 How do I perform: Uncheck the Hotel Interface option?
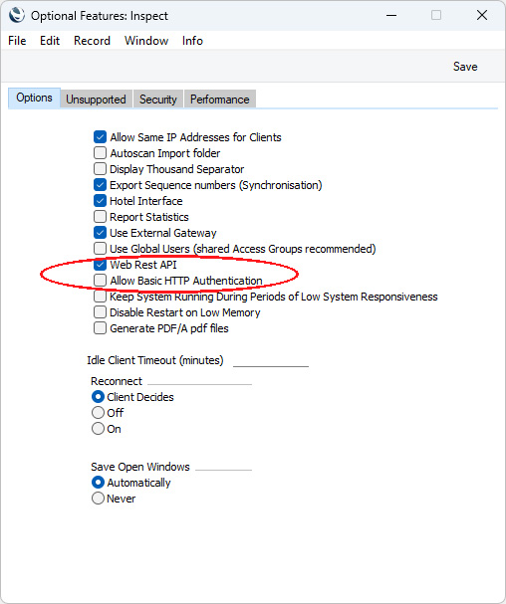click(x=100, y=201)
